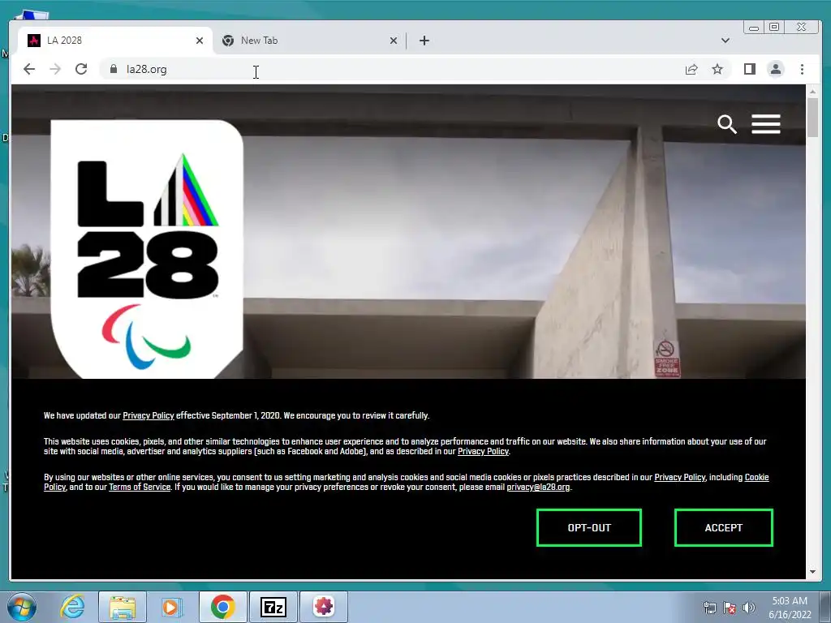Switch to the LA 2028 tab
The image size is (831, 623).
click(114, 41)
